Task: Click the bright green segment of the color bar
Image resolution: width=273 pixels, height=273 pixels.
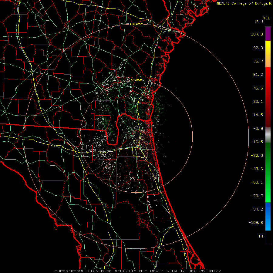Action: point(268,172)
